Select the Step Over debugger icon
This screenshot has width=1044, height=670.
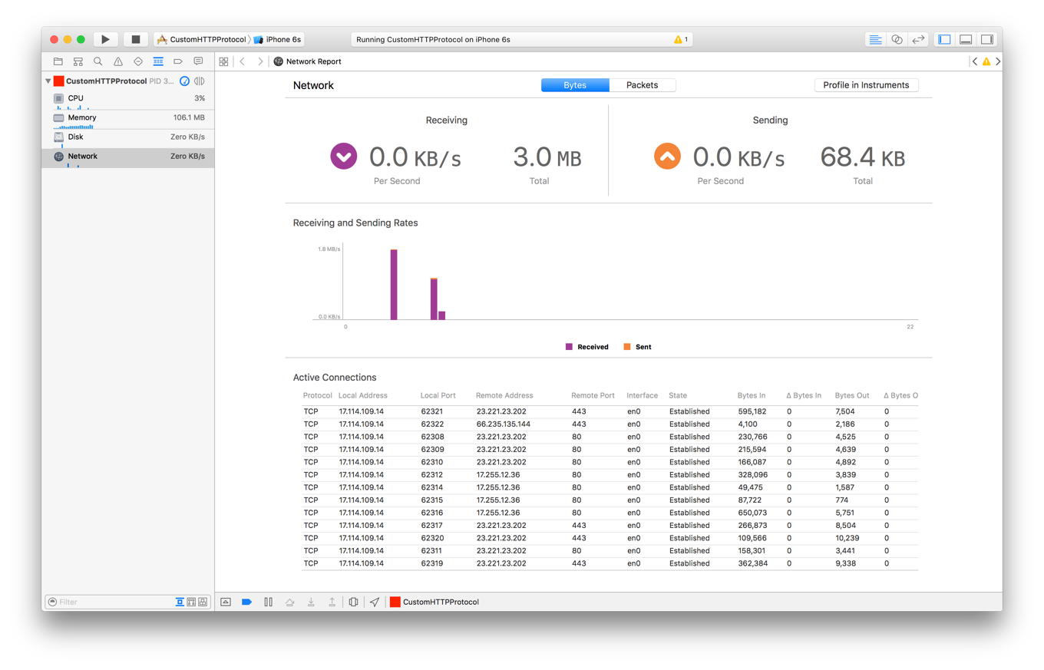(289, 602)
